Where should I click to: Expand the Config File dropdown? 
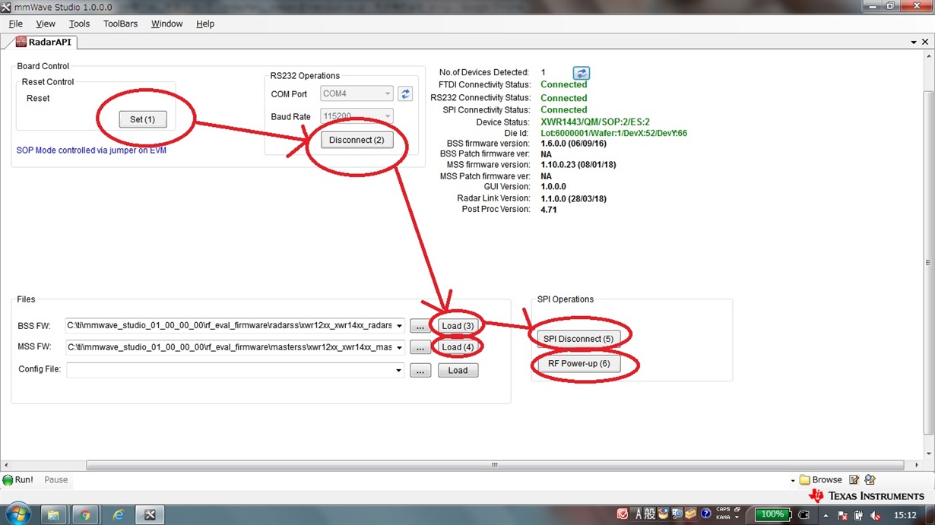pos(399,370)
